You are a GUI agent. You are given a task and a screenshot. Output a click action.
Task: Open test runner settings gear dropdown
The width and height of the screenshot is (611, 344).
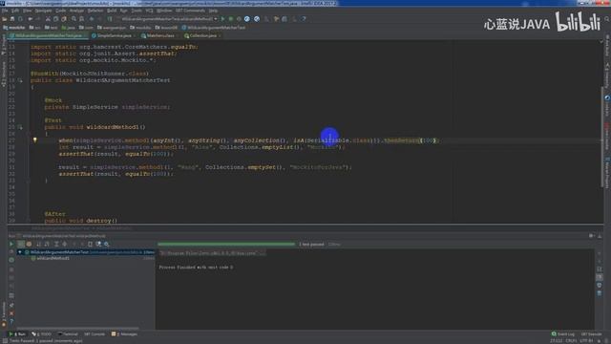[x=106, y=245]
